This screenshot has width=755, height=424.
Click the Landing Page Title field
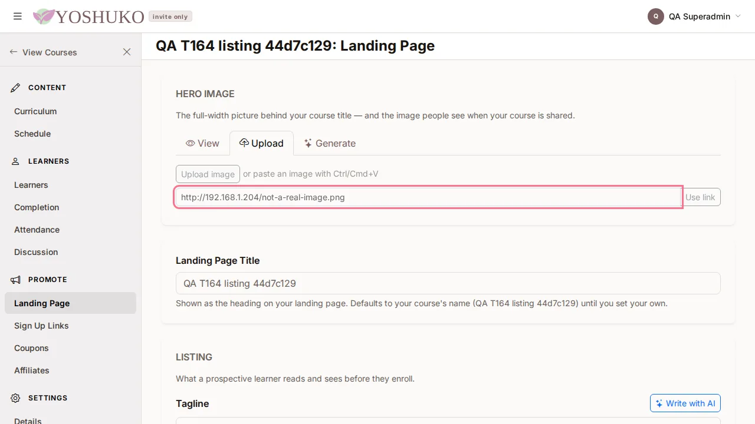[x=448, y=283]
